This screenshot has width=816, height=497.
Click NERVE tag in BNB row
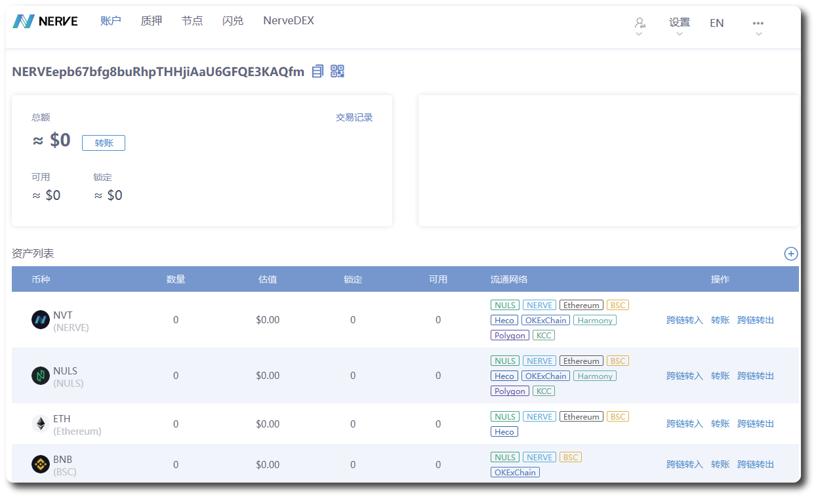[x=539, y=457]
